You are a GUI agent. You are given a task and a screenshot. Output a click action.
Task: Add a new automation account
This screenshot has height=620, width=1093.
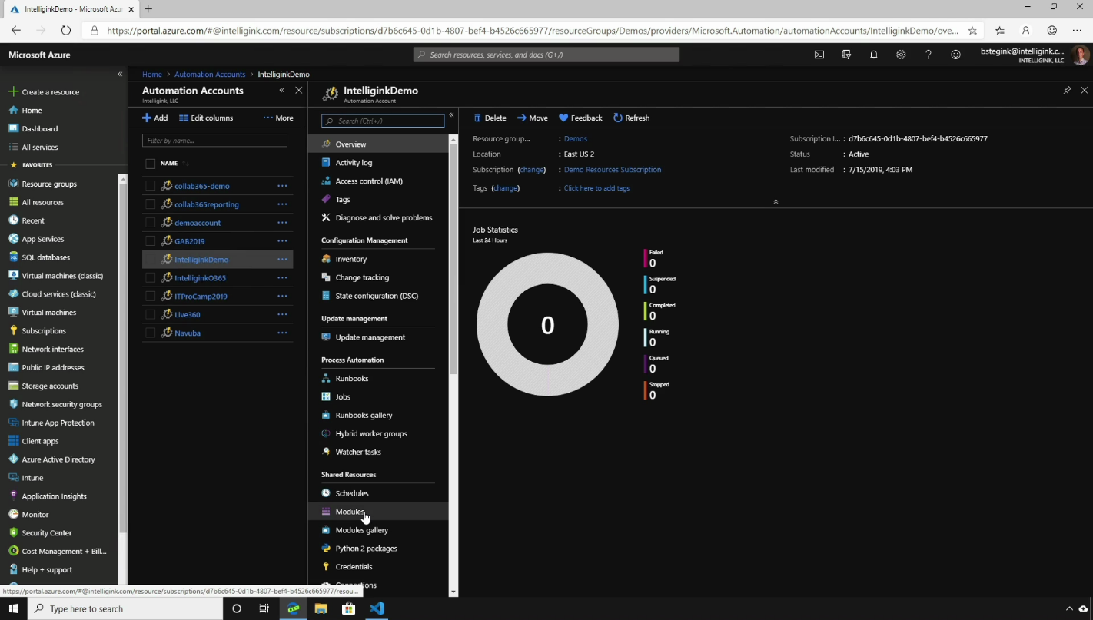(155, 118)
